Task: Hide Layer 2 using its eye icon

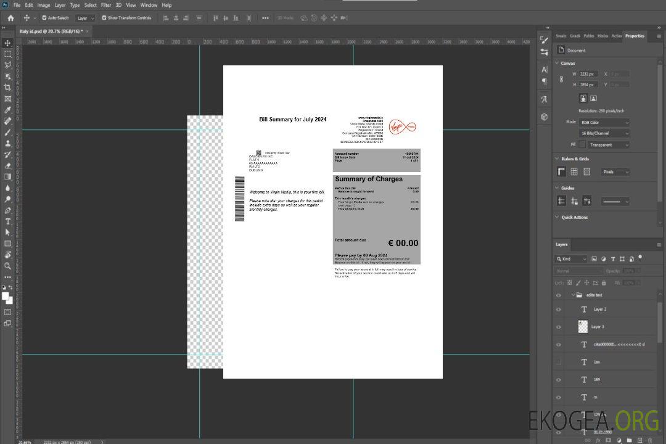Action: pyautogui.click(x=559, y=310)
